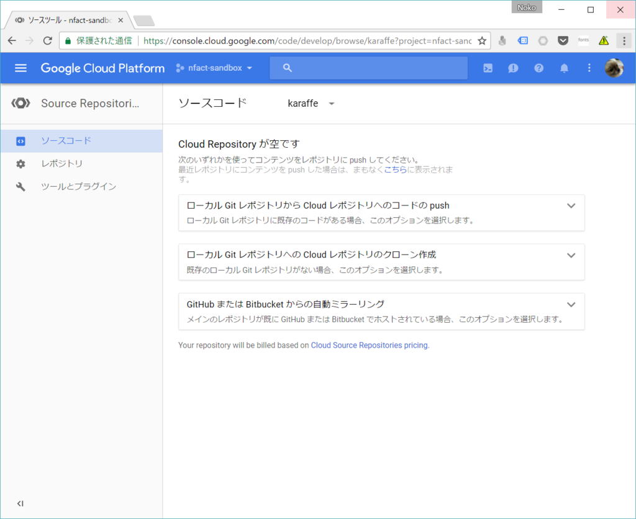This screenshot has width=636, height=519.
Task: Open a new browser tab
Action: (144, 20)
